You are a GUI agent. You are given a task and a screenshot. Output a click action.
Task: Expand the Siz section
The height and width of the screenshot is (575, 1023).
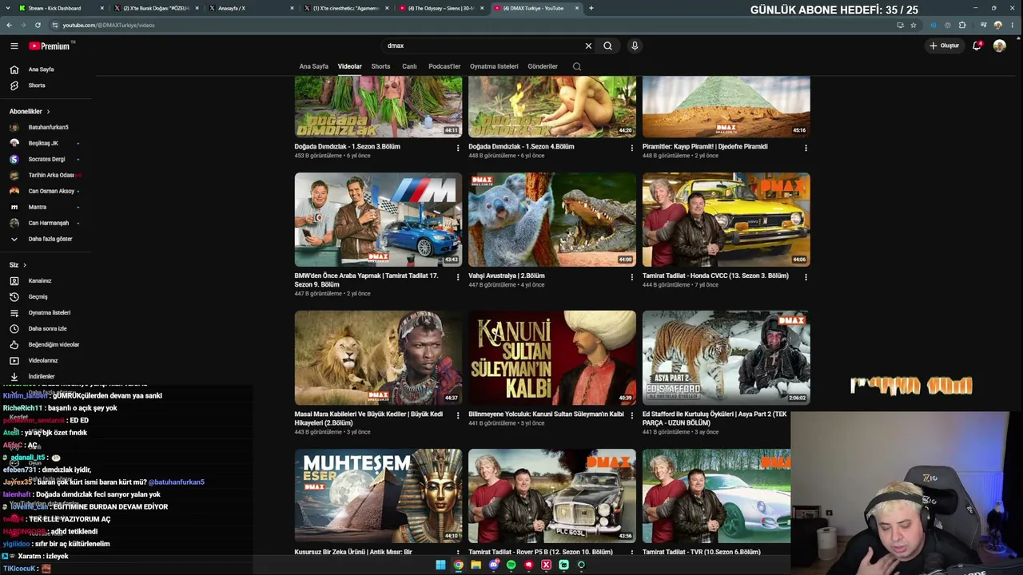point(18,265)
